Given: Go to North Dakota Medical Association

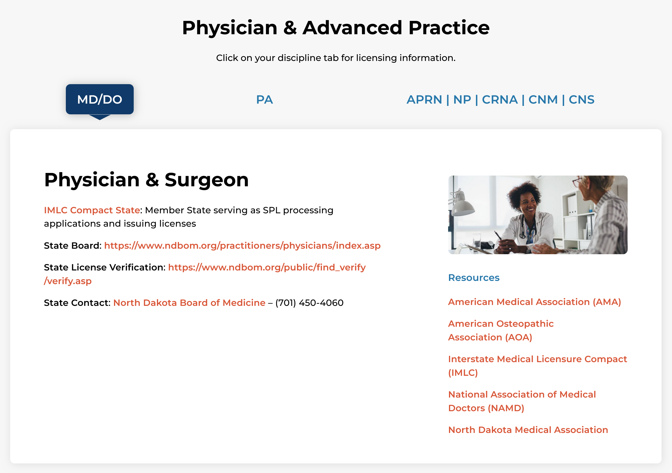Looking at the screenshot, I should pos(528,430).
